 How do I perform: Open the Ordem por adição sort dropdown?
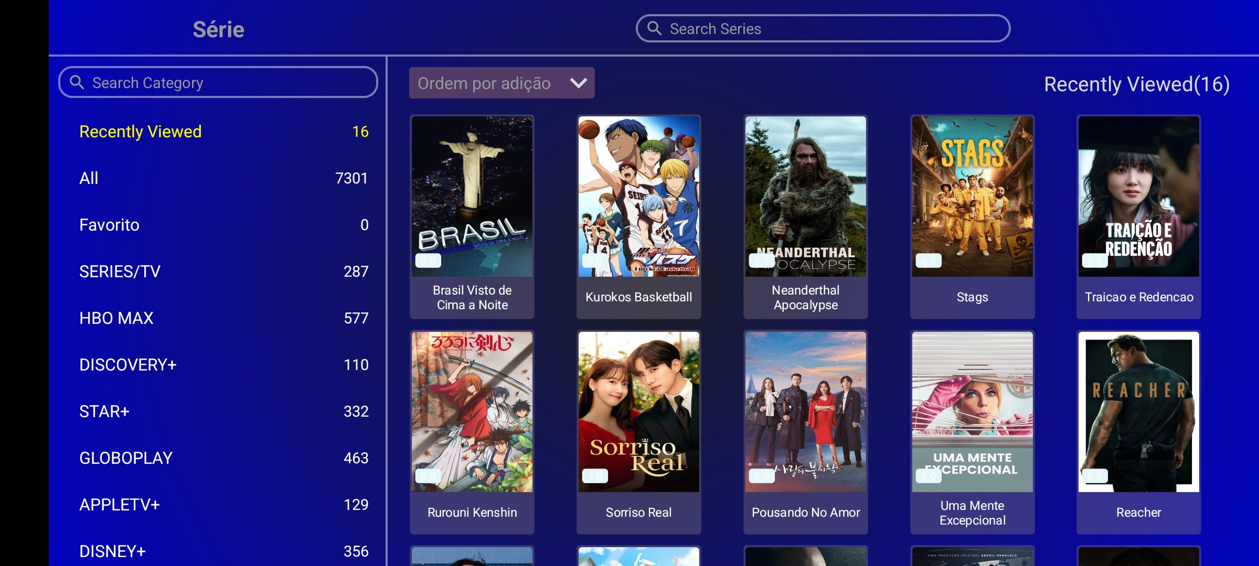click(501, 83)
